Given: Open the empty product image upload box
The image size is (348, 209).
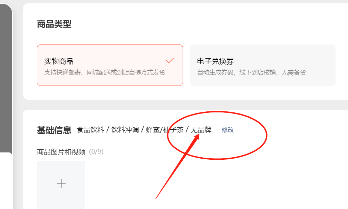Looking at the screenshot, I should point(61,185).
